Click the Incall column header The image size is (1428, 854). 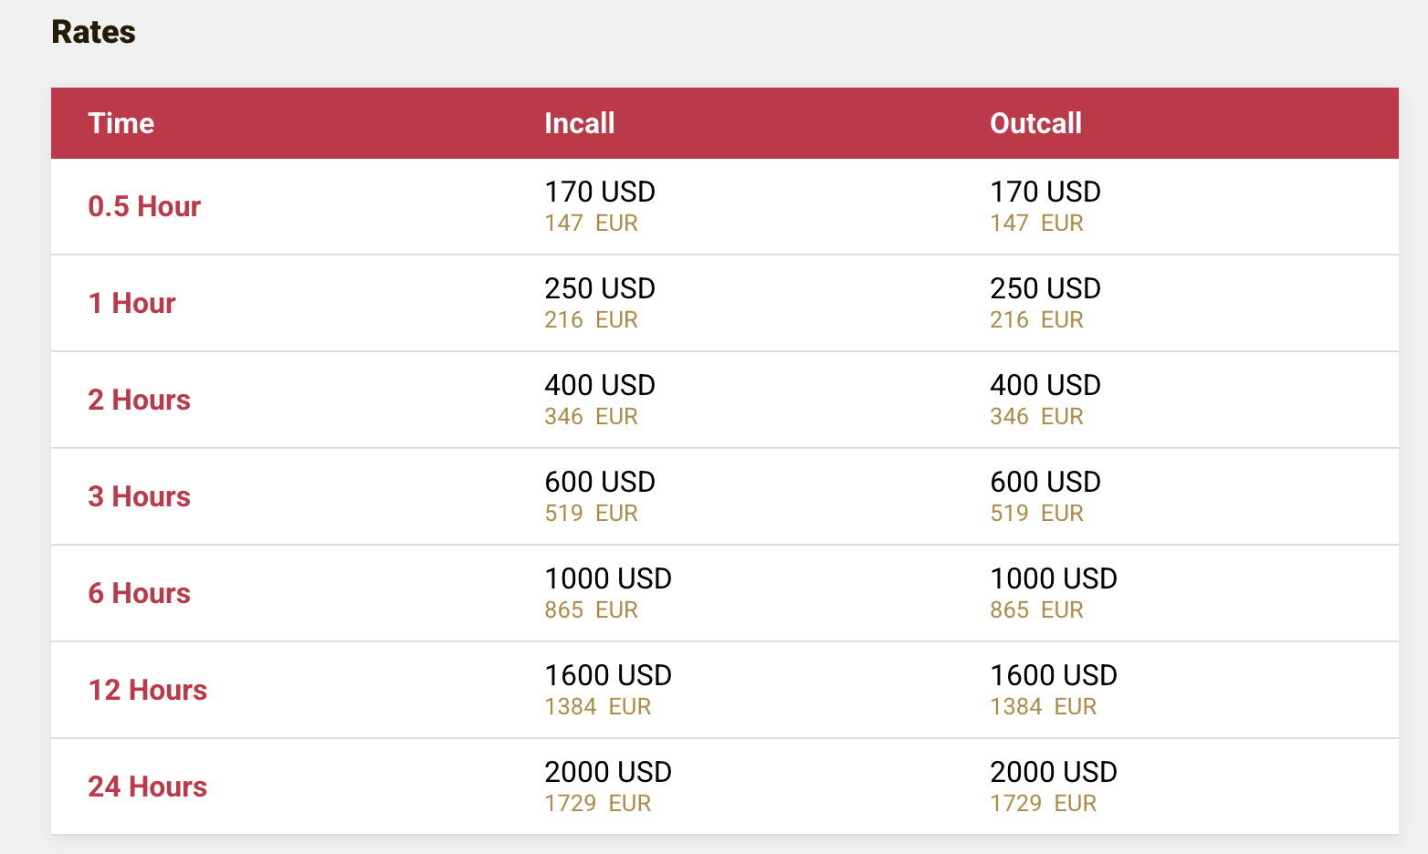tap(579, 123)
